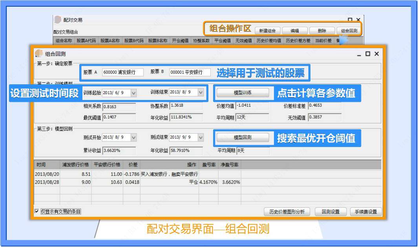Select the 平均周期 8天 field
The image size is (418, 247).
(x=253, y=151)
